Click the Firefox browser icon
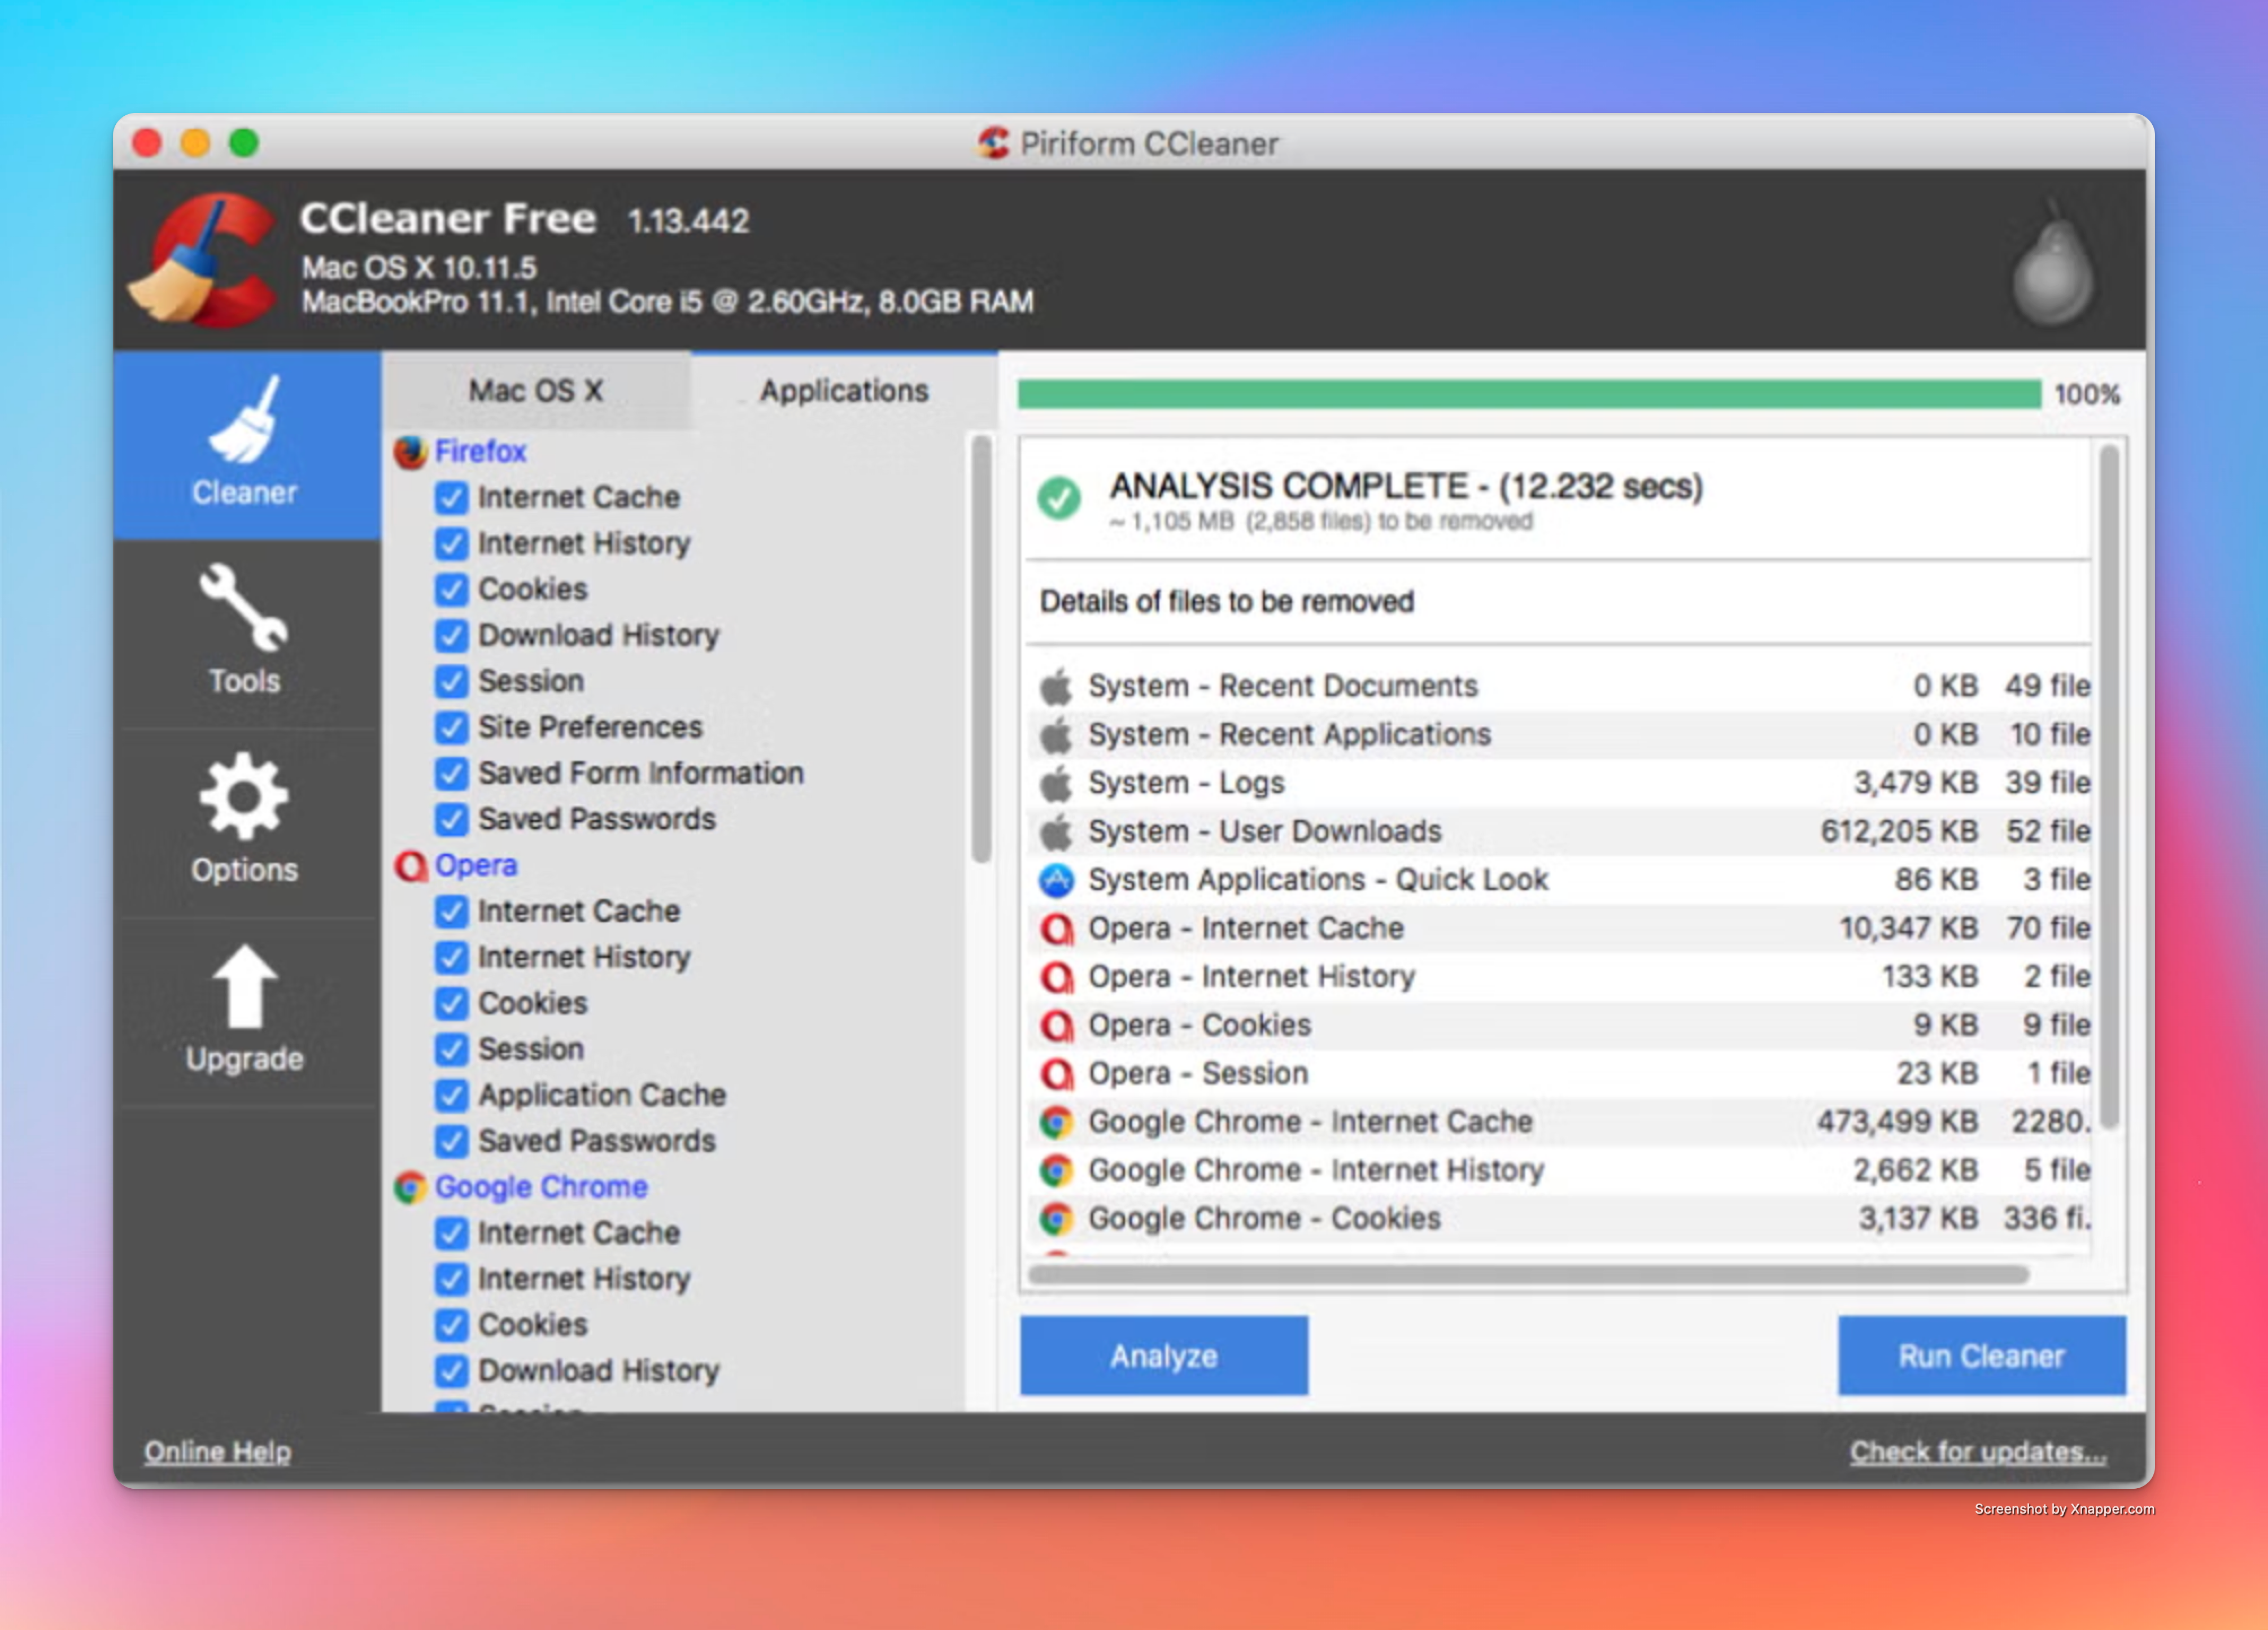Image resolution: width=2268 pixels, height=1630 pixels. tap(410, 452)
